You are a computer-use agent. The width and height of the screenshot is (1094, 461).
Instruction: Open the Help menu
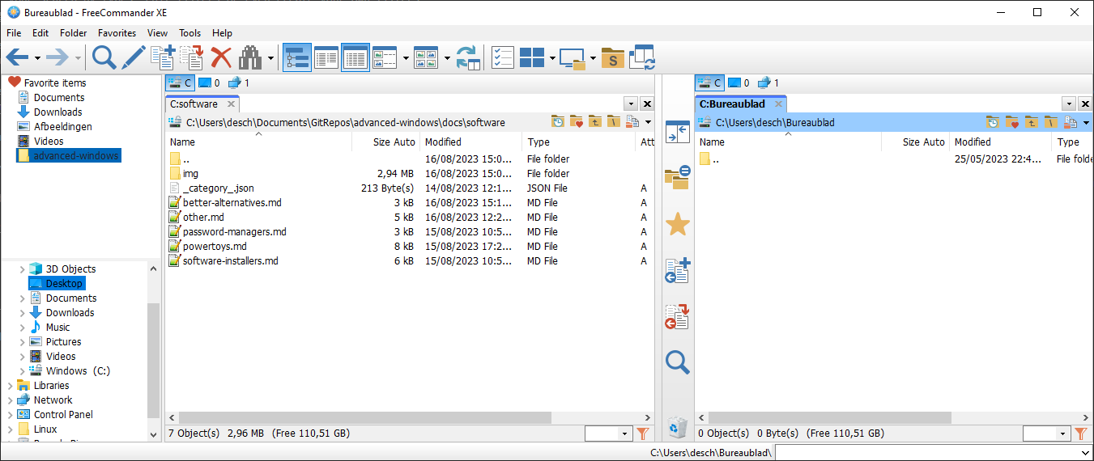[x=222, y=33]
